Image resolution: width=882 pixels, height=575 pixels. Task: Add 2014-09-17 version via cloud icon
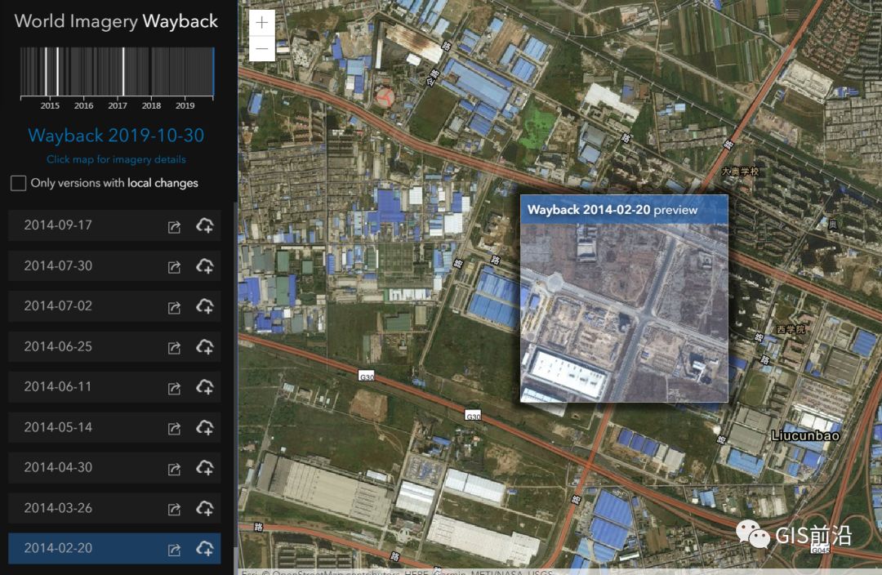pyautogui.click(x=204, y=225)
